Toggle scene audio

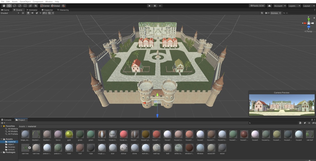(x=32, y=13)
